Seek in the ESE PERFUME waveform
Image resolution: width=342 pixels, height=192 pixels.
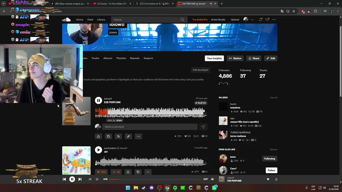pyautogui.click(x=151, y=112)
